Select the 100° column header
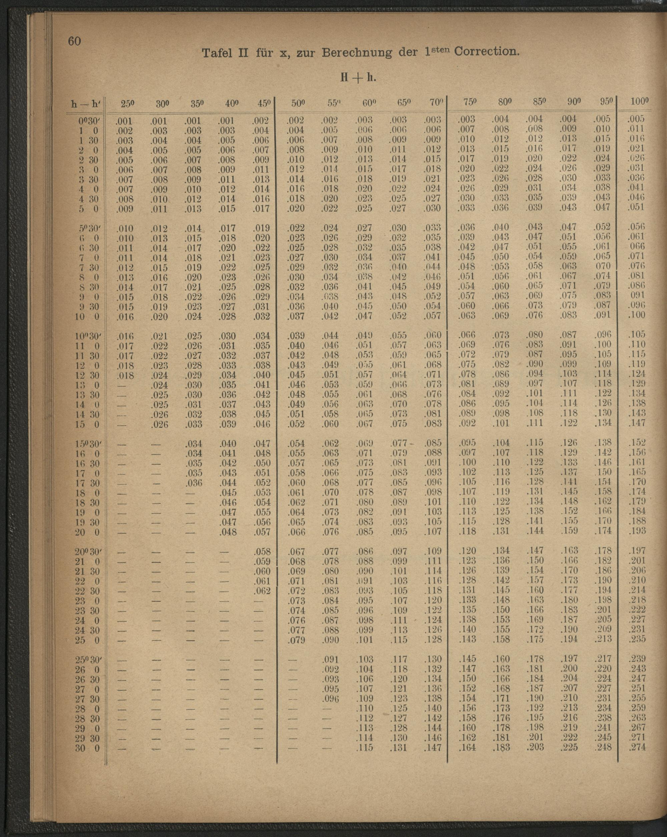 [639, 102]
